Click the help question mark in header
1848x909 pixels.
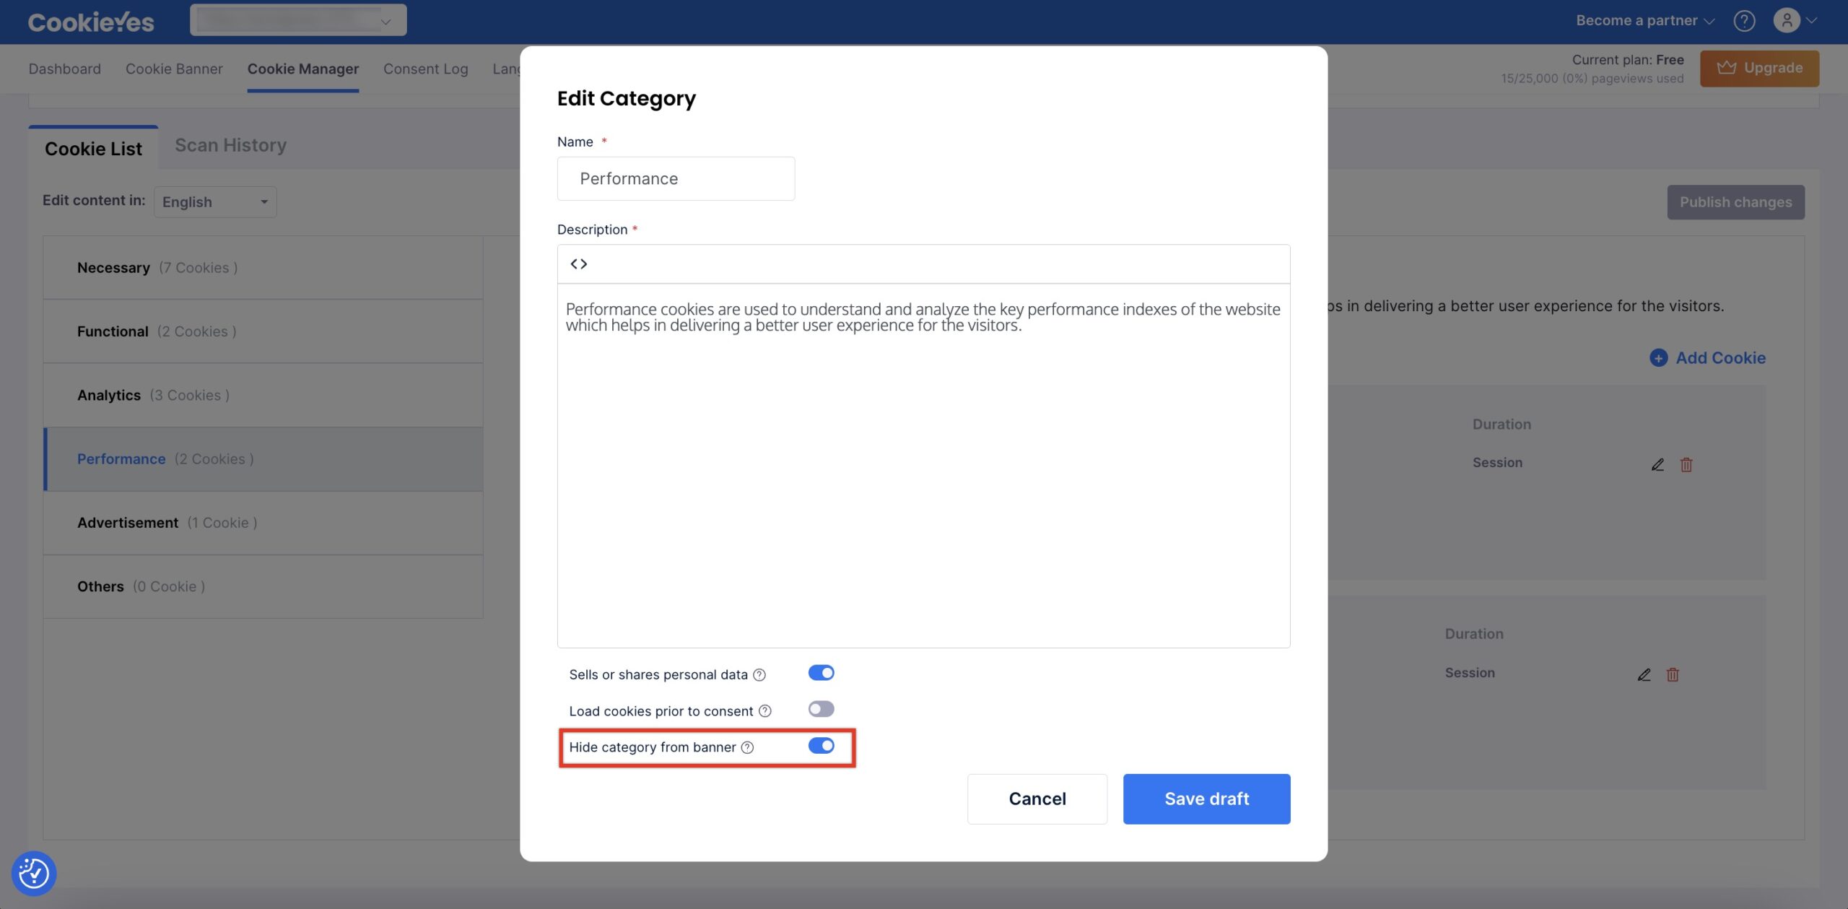tap(1744, 20)
